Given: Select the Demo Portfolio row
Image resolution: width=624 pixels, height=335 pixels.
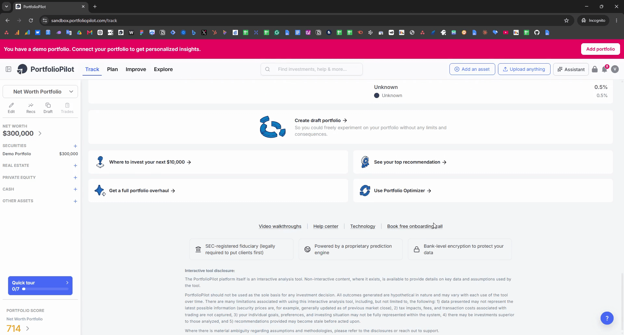Looking at the screenshot, I should point(40,154).
